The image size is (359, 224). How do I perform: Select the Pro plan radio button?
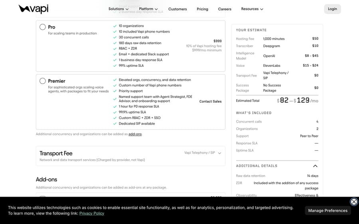point(43,27)
